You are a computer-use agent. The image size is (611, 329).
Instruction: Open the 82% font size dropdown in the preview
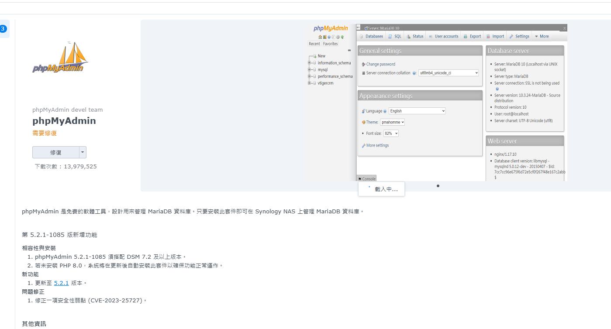[x=391, y=134]
